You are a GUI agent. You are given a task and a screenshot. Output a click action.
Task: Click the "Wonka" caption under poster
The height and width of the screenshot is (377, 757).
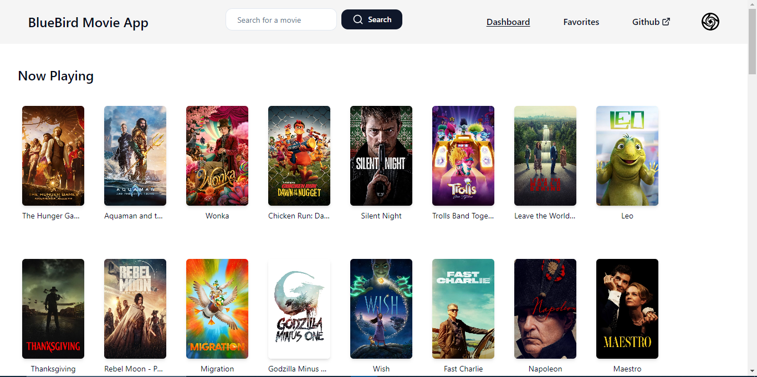click(217, 216)
